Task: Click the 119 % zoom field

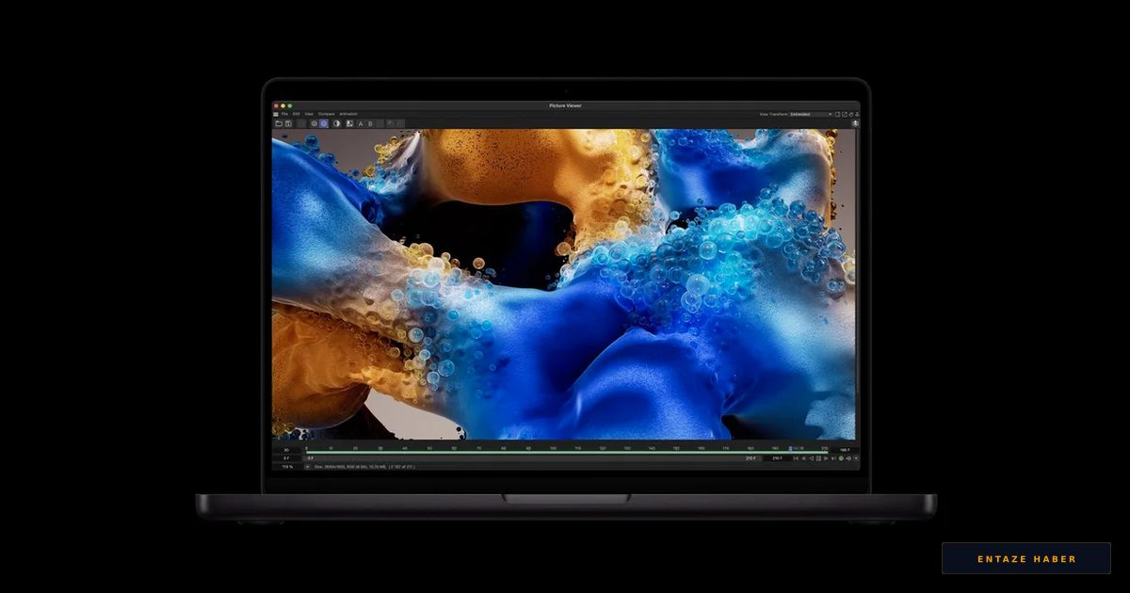Action: click(286, 466)
